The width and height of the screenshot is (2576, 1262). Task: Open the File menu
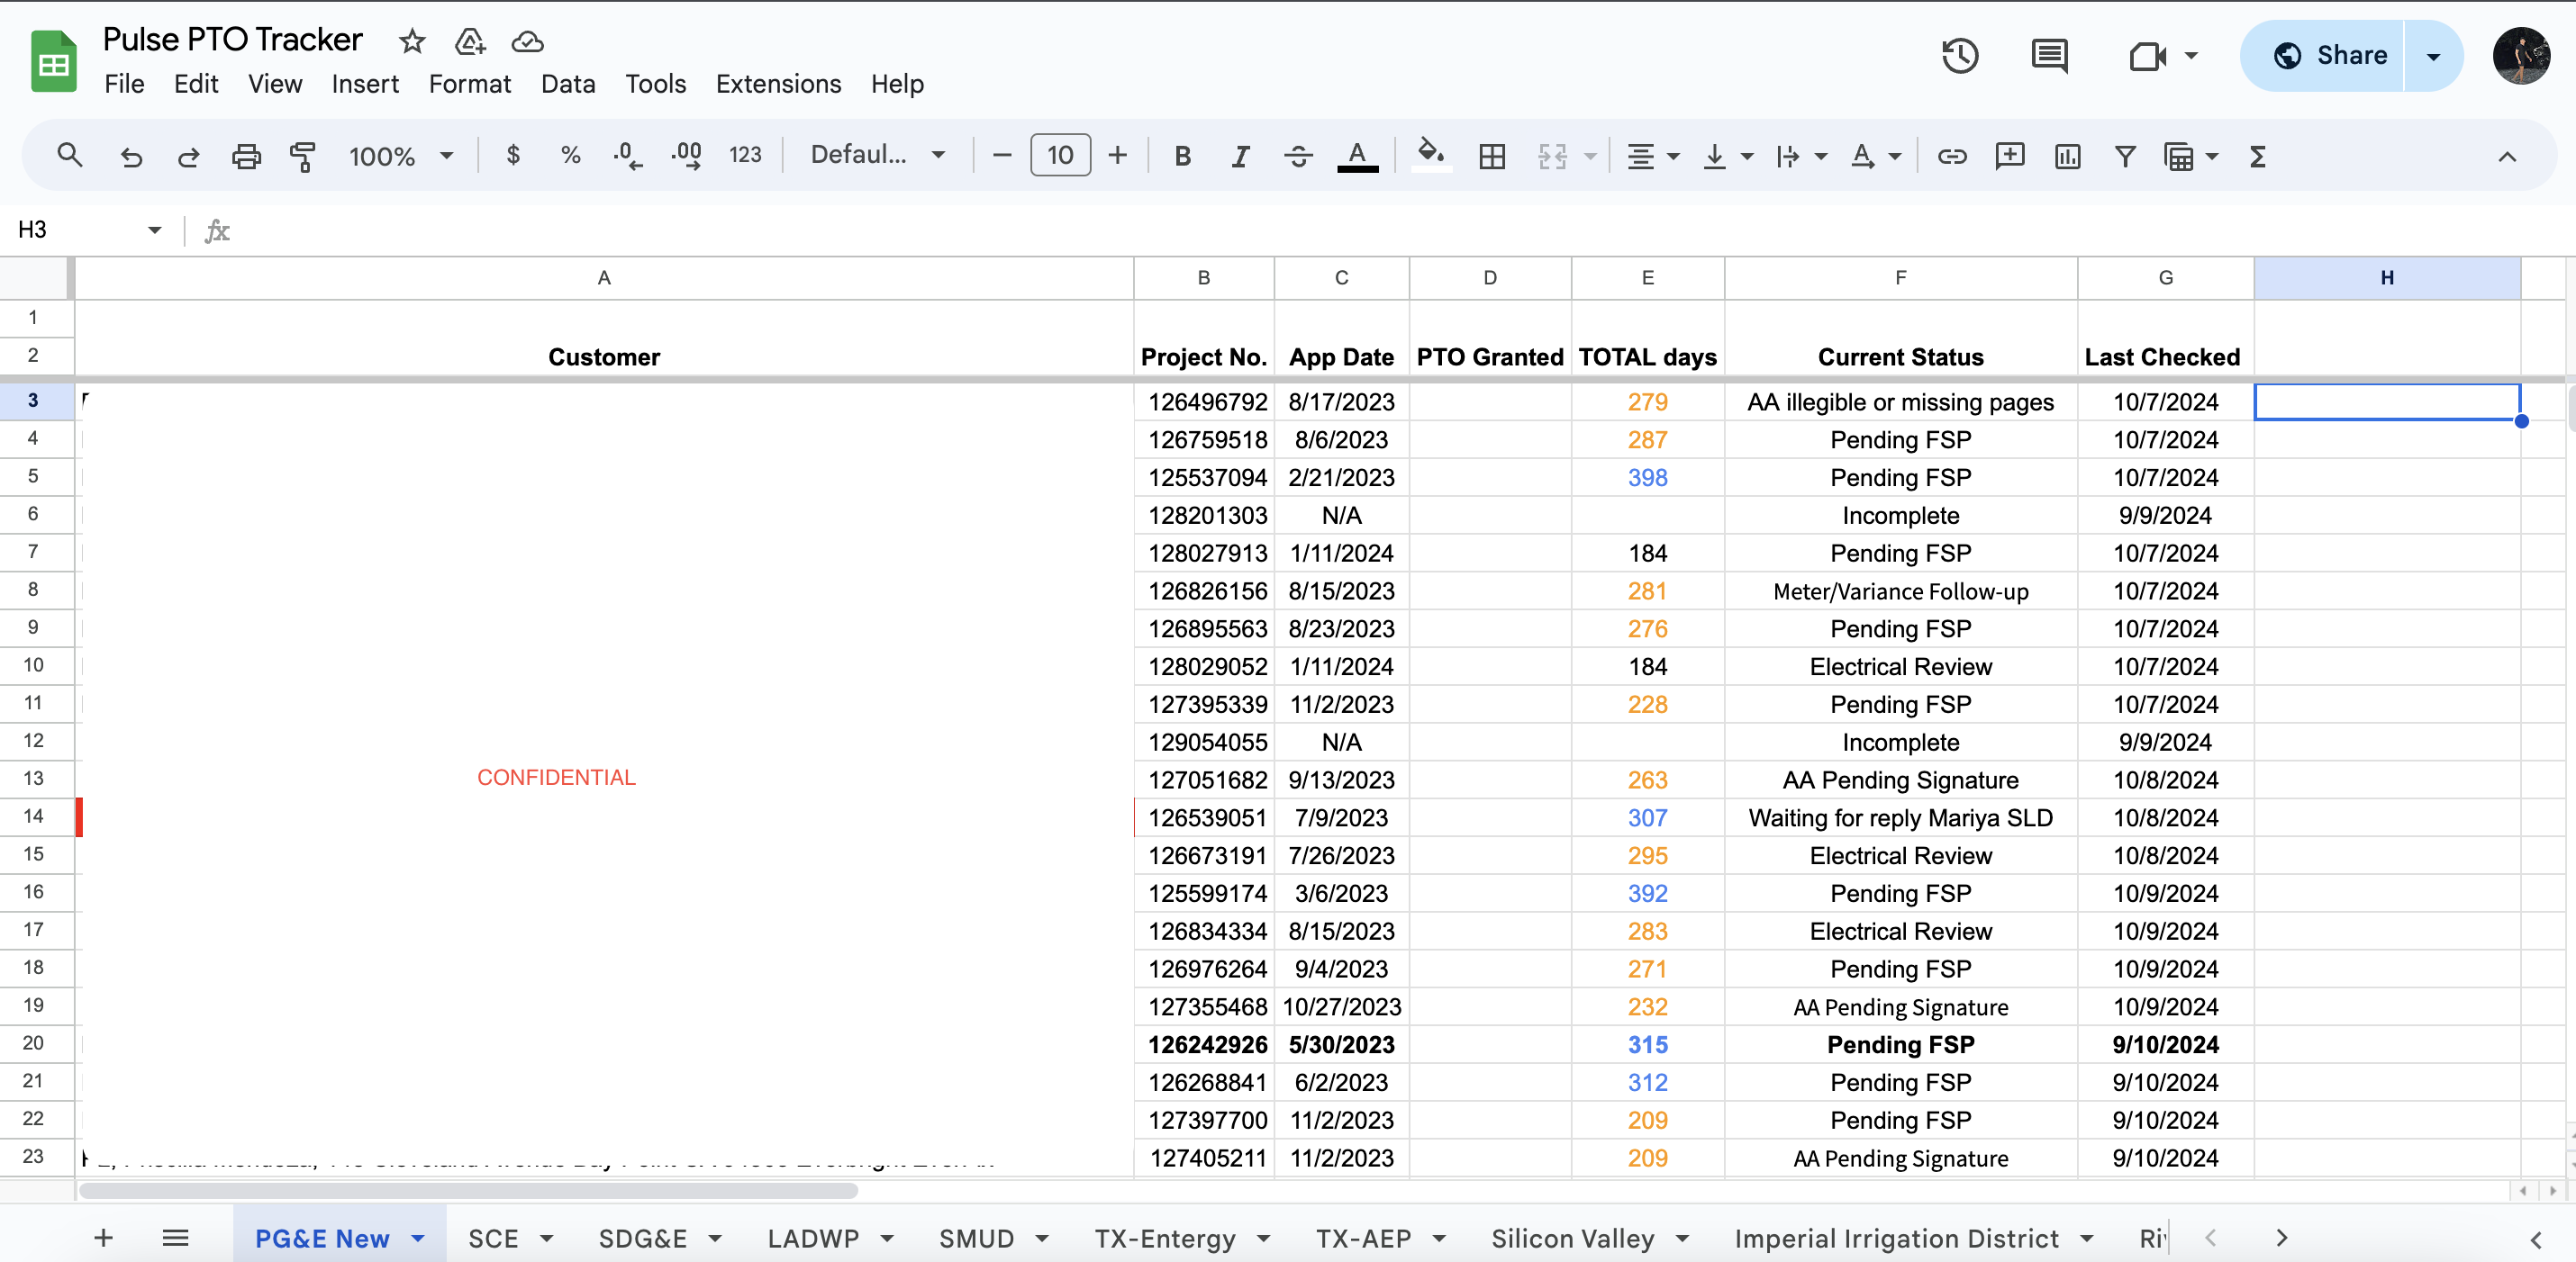(124, 84)
